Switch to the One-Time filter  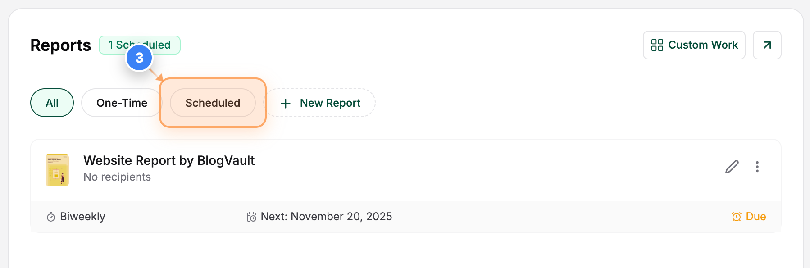point(121,103)
